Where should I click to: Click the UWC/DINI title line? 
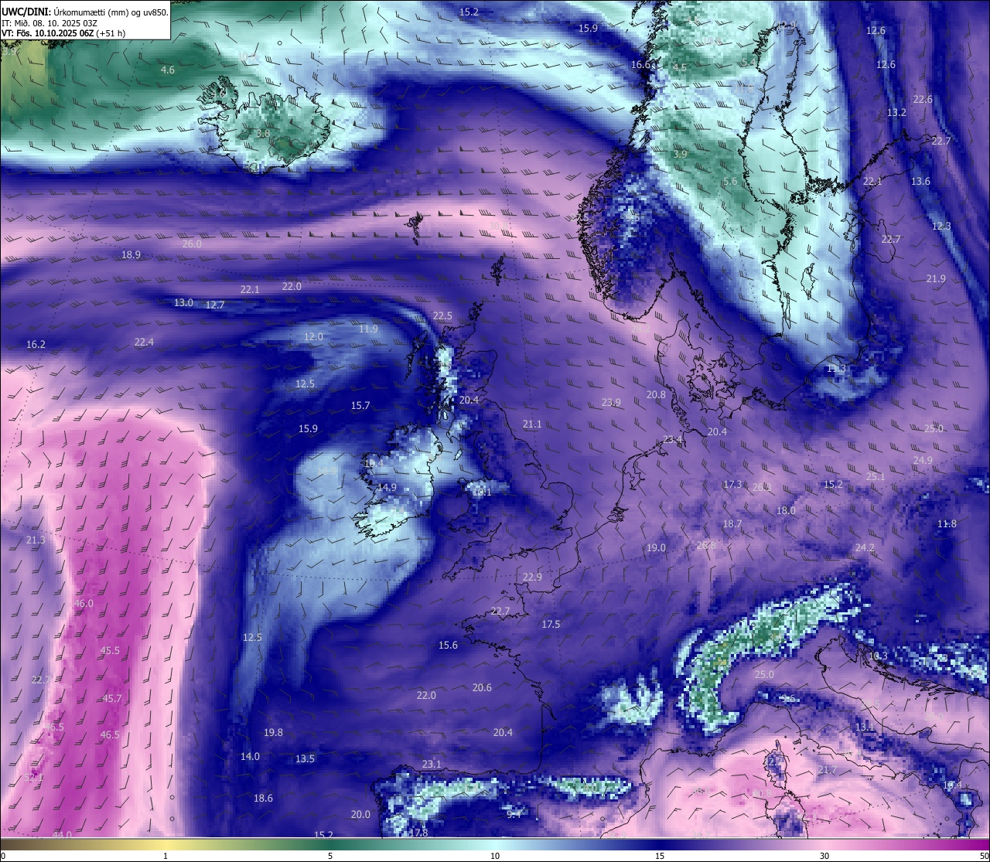85,12
